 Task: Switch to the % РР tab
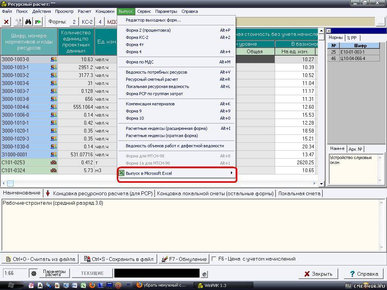(x=352, y=38)
